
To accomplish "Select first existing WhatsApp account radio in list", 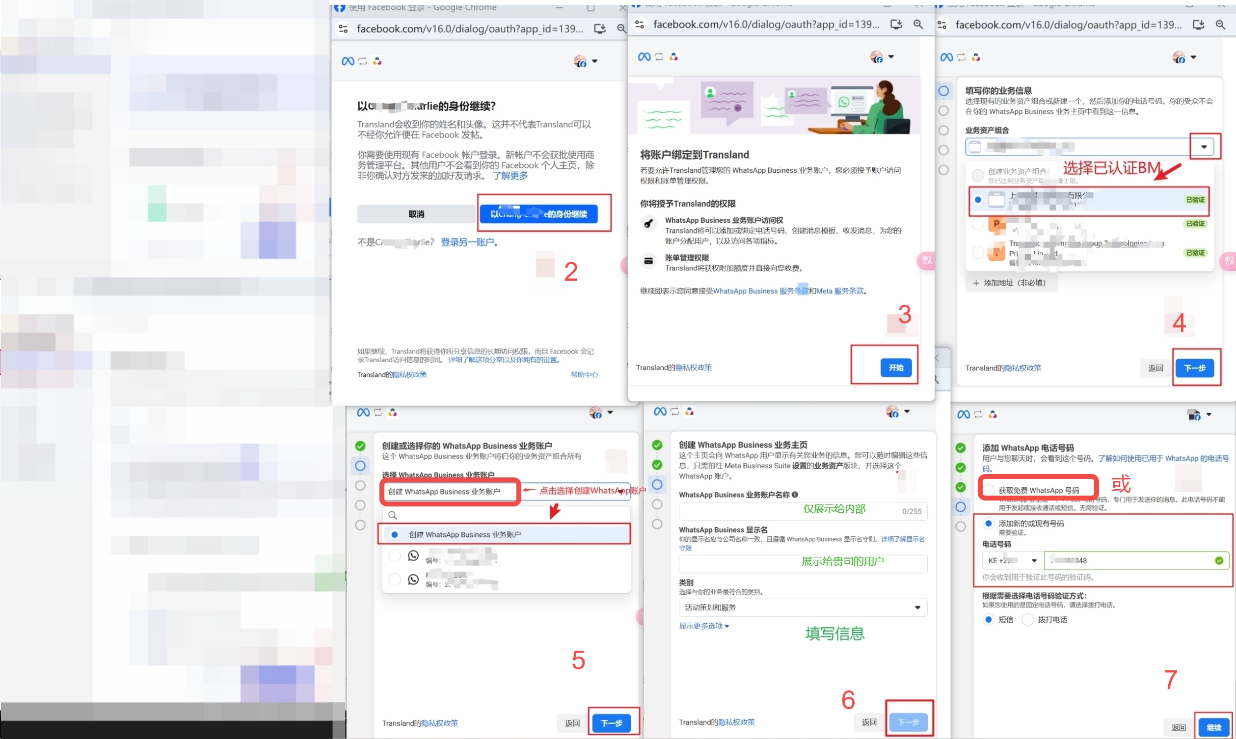I will point(394,556).
